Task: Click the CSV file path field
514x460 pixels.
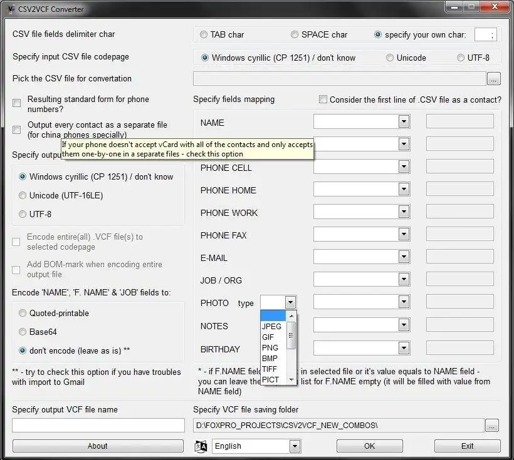Action: pyautogui.click(x=339, y=79)
